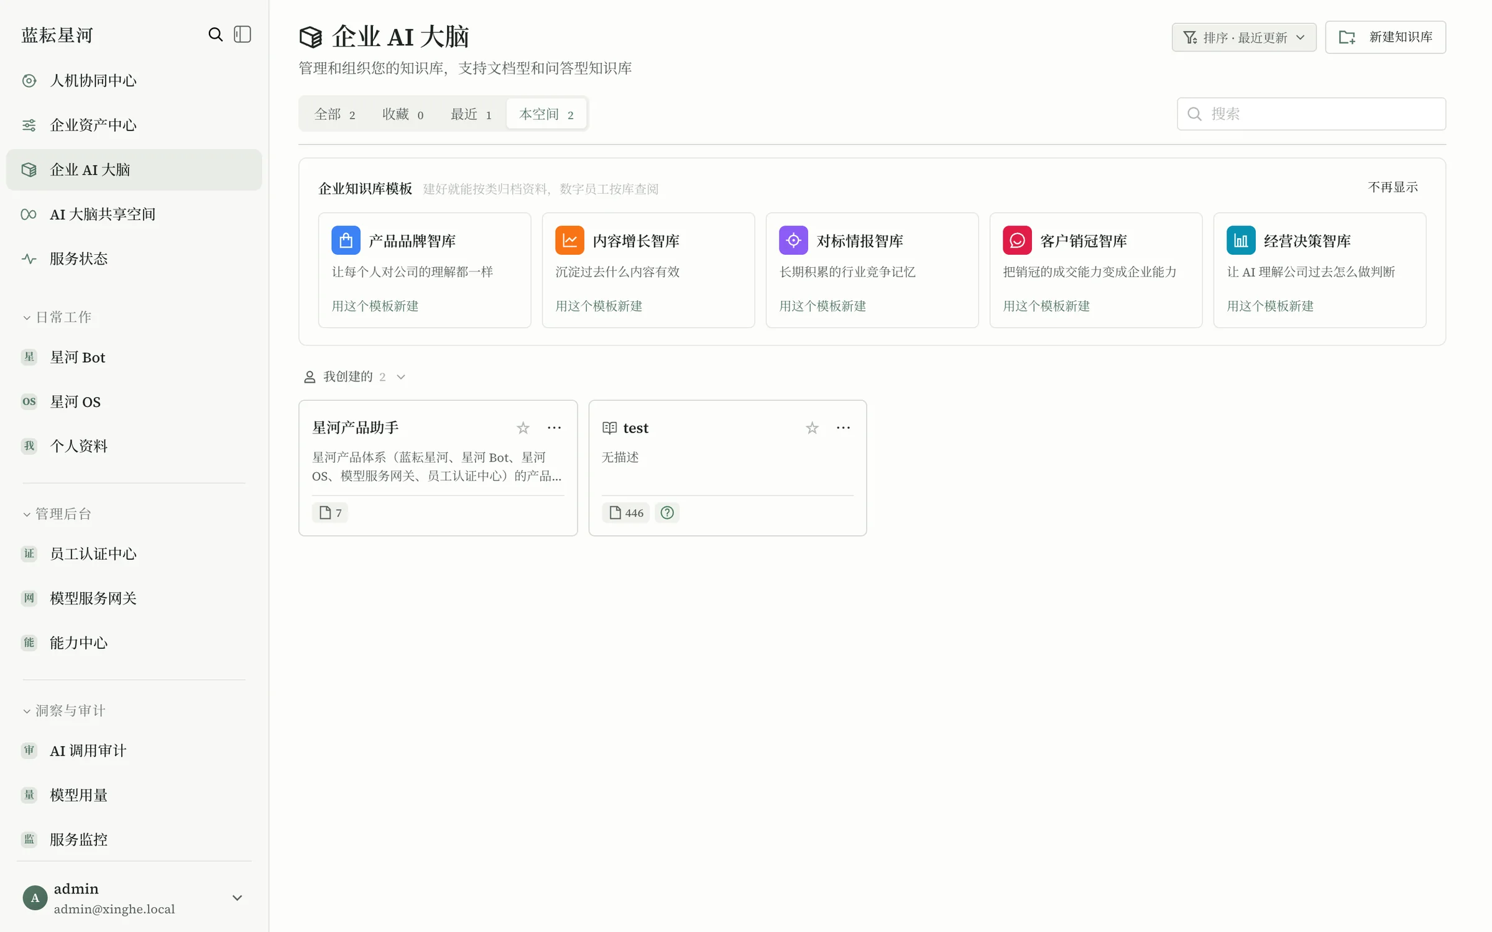Click the 审 badge icon for AI 调用审计
1492x932 pixels.
(29, 751)
